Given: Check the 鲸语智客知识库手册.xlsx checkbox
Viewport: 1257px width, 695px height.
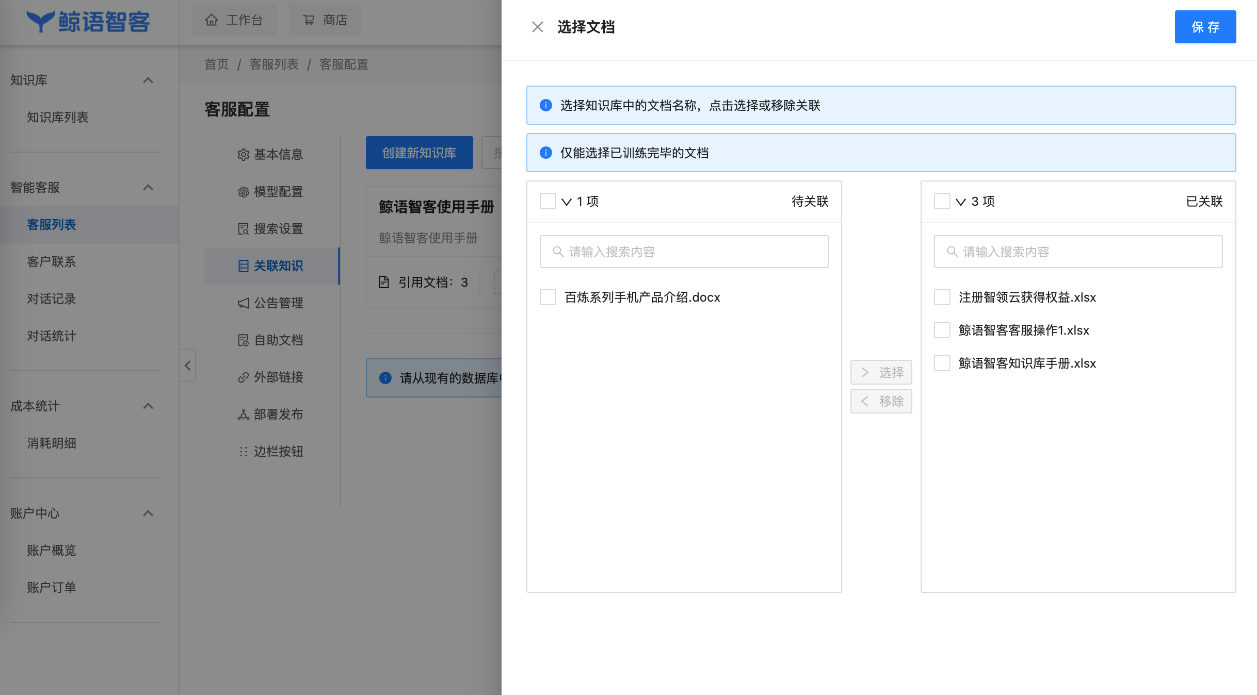Looking at the screenshot, I should [942, 363].
